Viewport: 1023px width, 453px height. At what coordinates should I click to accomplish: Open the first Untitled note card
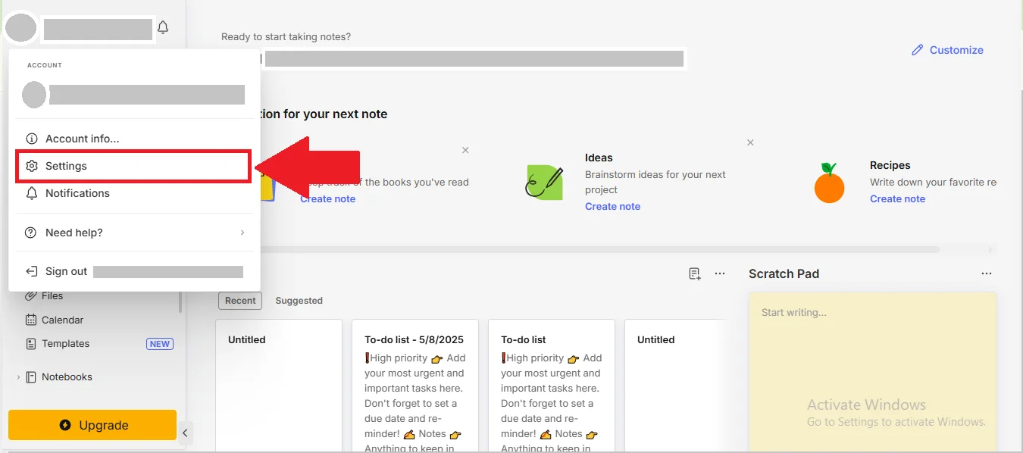coord(279,386)
